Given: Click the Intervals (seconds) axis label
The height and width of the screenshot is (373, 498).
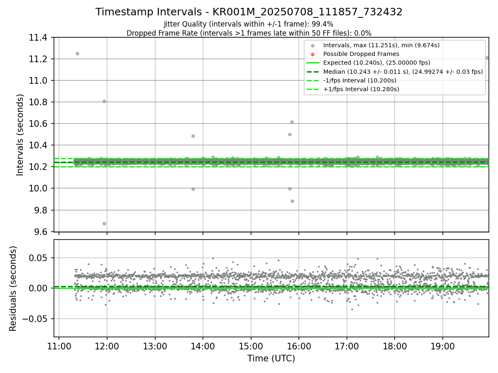Looking at the screenshot, I should pyautogui.click(x=20, y=135).
